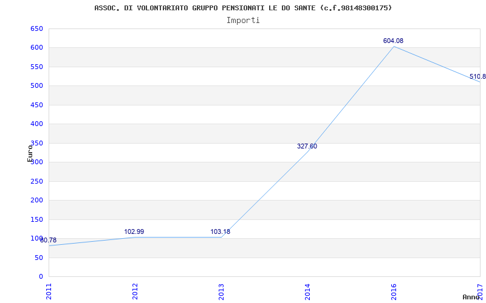The image size is (486, 303).
Task: Select the 102.99 data point label
Action: click(x=134, y=231)
